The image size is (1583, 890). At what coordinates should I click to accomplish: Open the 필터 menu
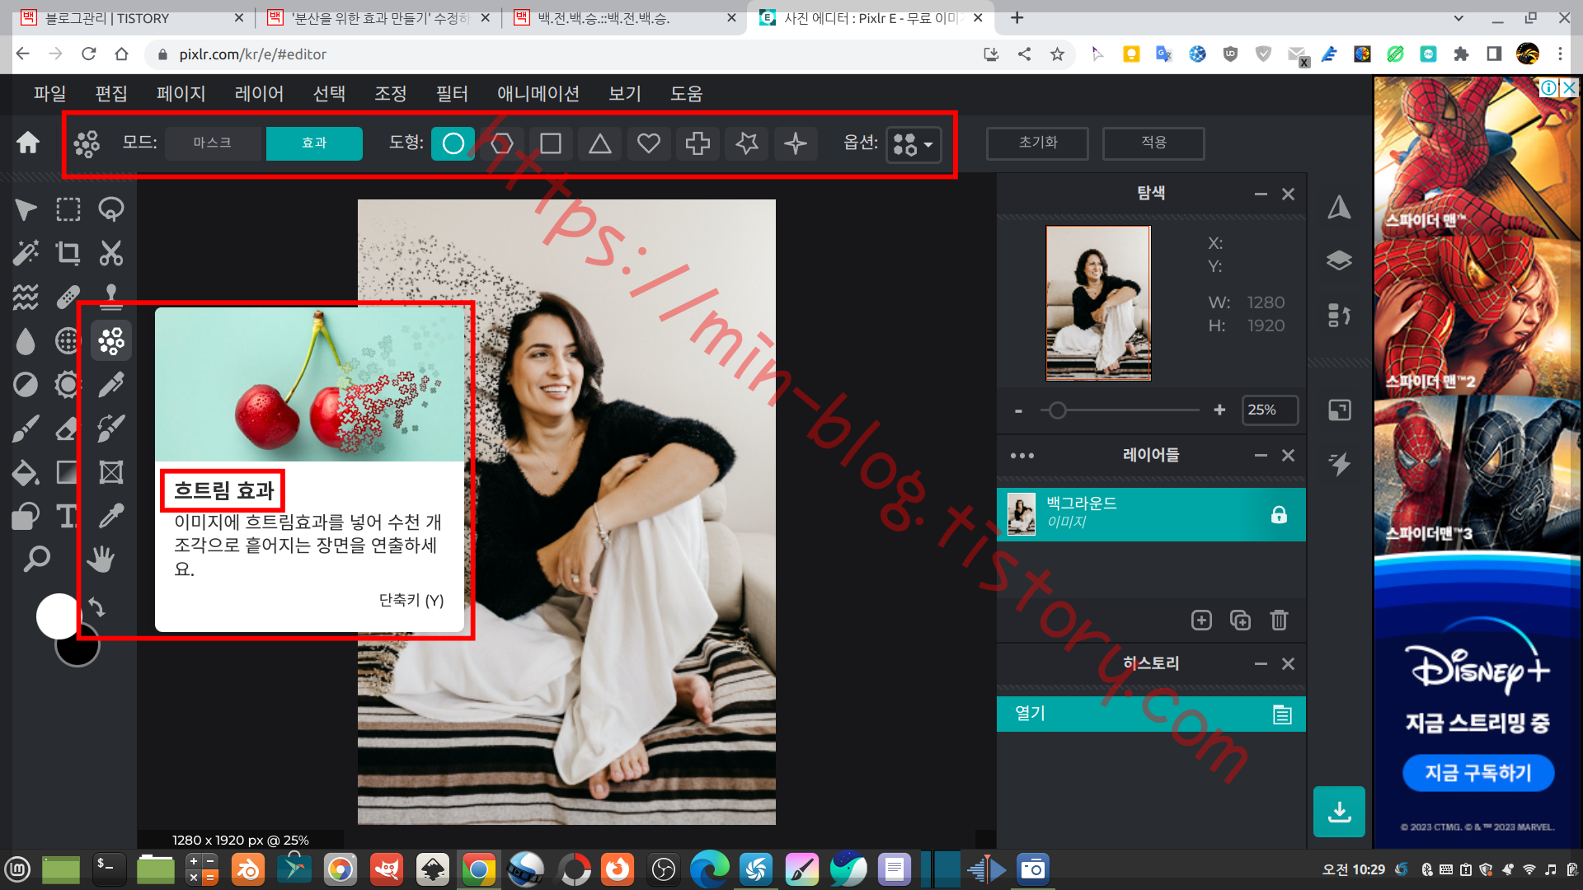tap(452, 94)
